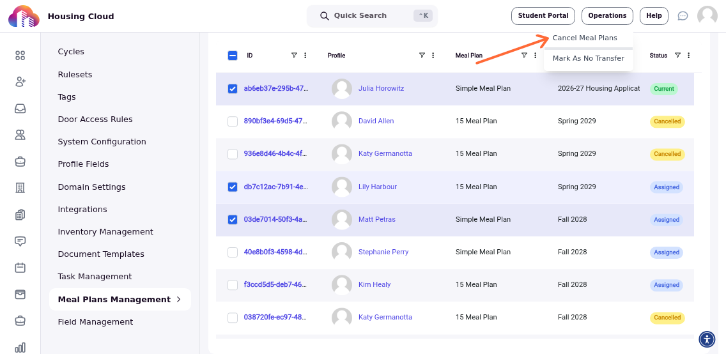Click the briefcase icon below people icon
Viewport: 726px width, 354px height.
coord(20,162)
